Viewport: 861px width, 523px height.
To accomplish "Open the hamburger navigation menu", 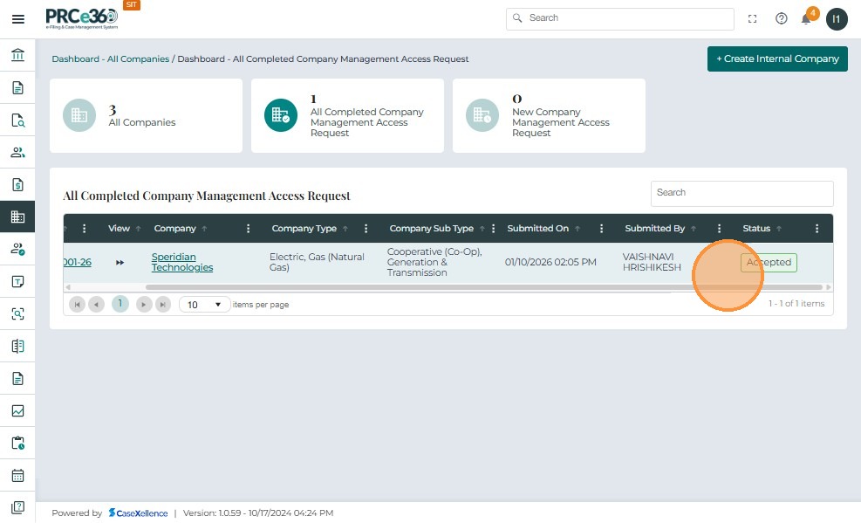I will click(17, 19).
